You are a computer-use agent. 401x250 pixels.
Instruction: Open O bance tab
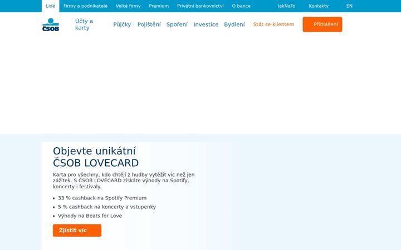pos(241,6)
